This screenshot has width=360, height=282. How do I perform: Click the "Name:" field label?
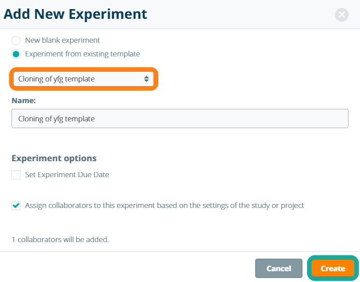23,100
